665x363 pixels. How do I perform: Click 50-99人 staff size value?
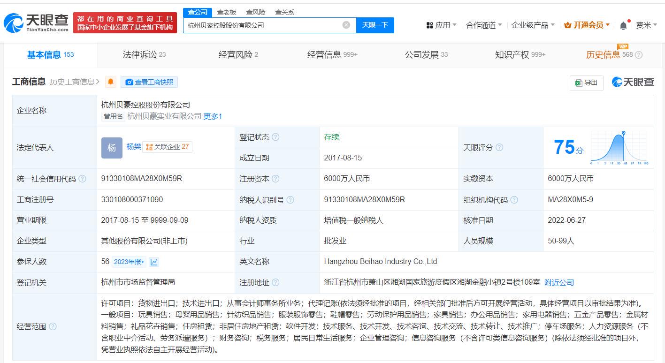coord(561,241)
